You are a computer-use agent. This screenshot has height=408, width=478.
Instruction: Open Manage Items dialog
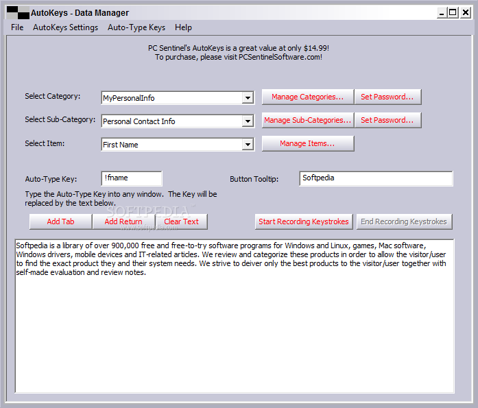click(x=308, y=143)
